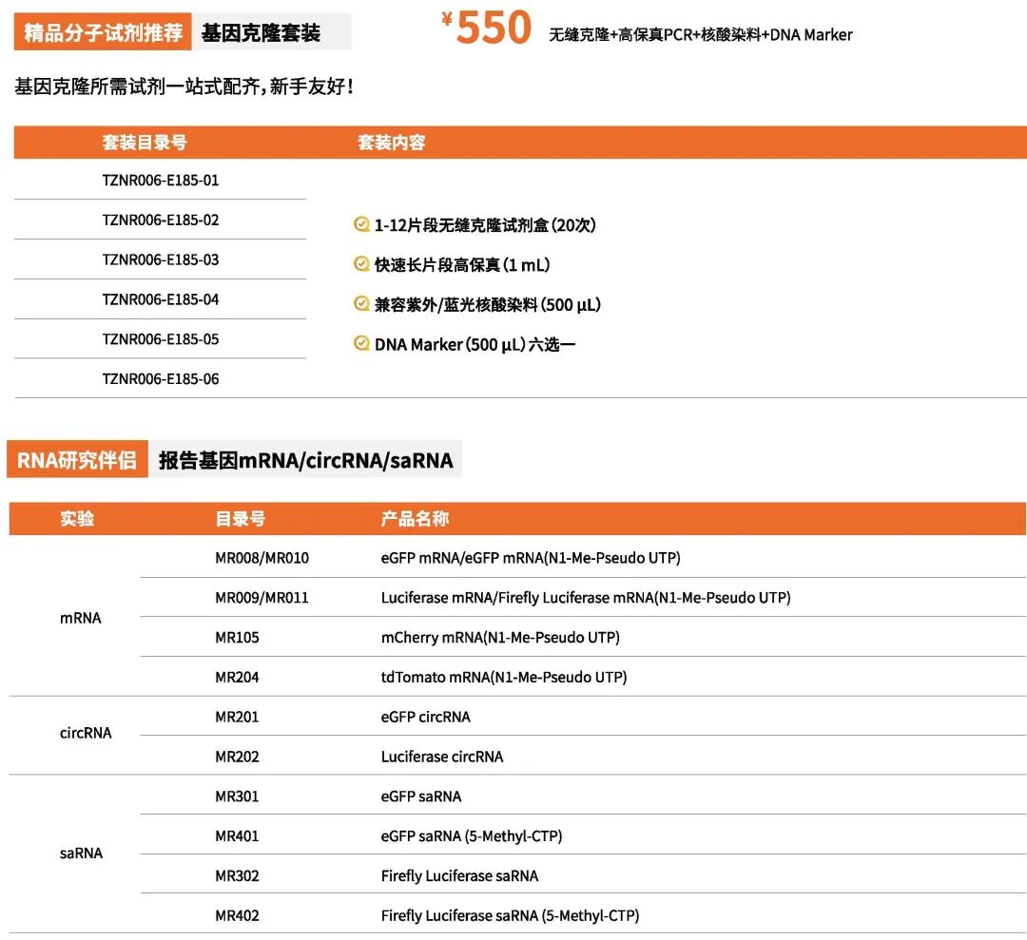Open catalog number TZNR006-E185-01
Viewport: 1027px width, 940px height.
[161, 180]
